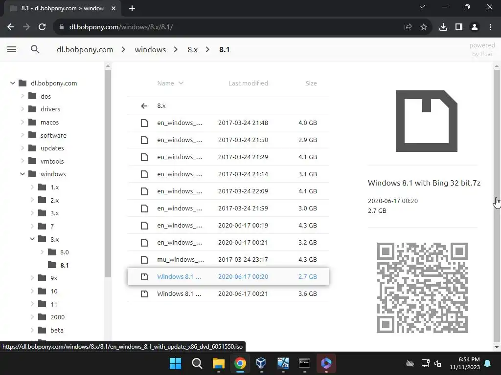The image size is (501, 375).
Task: Open the 2000 folder in tree
Action: tap(58, 317)
